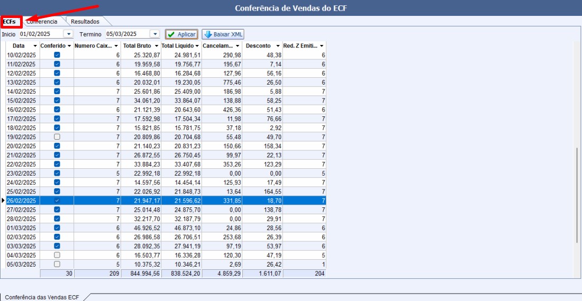Uncheck the Conferido box for 10/02/2025

(x=57, y=55)
